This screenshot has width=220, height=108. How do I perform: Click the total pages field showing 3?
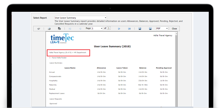pyautogui.click(x=109, y=28)
